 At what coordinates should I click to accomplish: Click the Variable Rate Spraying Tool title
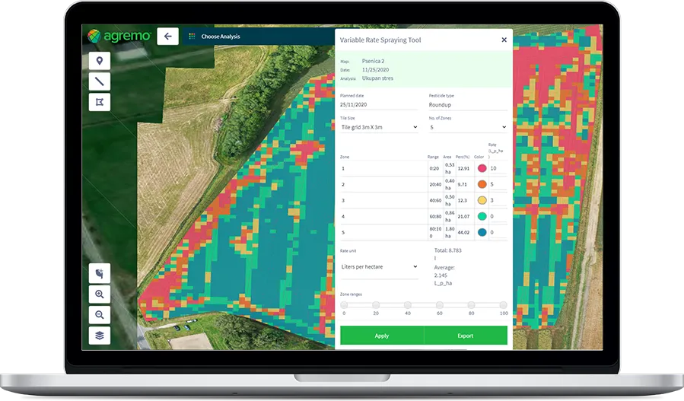coord(380,40)
